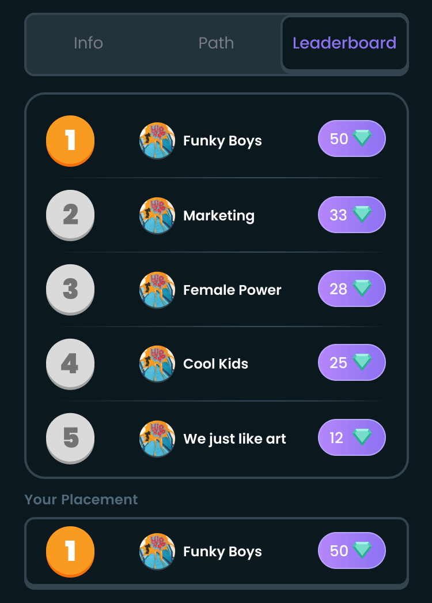The height and width of the screenshot is (603, 432).
Task: Open the Marketing team avatar
Action: point(157,215)
